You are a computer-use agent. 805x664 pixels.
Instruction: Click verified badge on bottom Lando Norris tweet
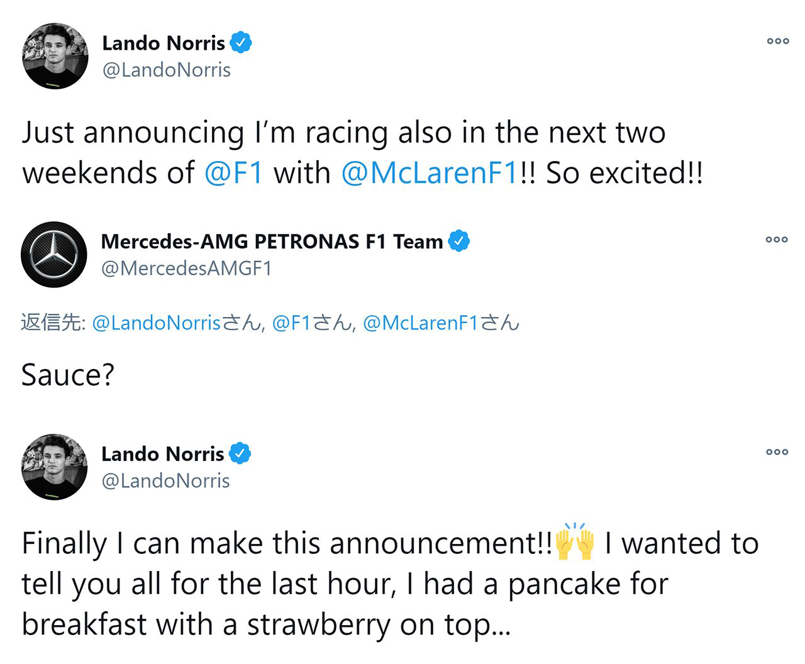click(x=240, y=453)
